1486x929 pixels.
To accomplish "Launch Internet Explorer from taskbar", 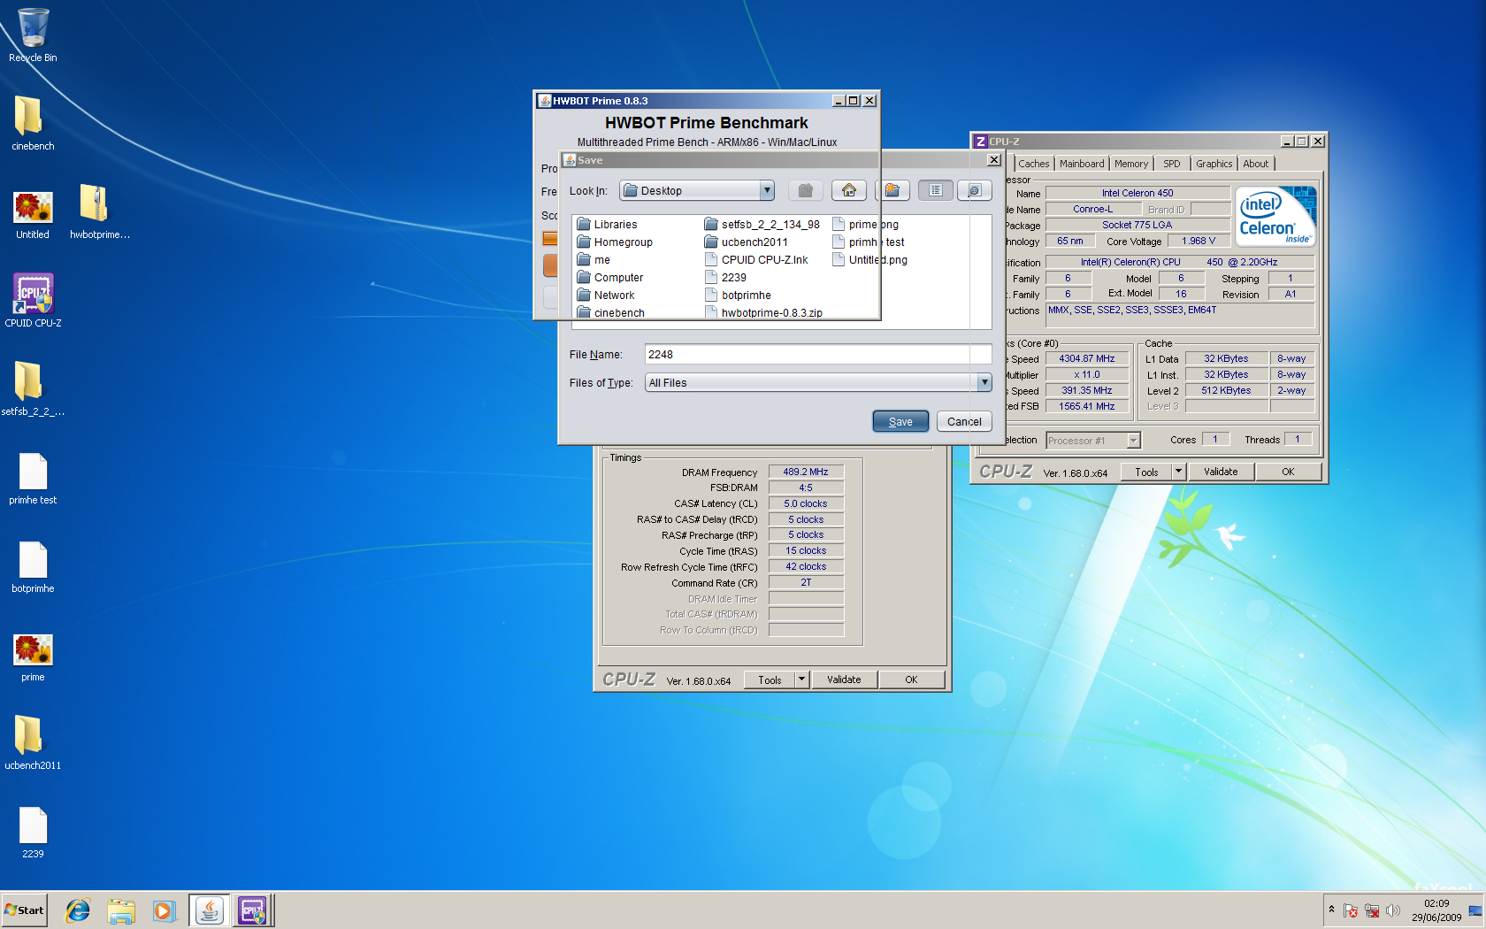I will [78, 910].
